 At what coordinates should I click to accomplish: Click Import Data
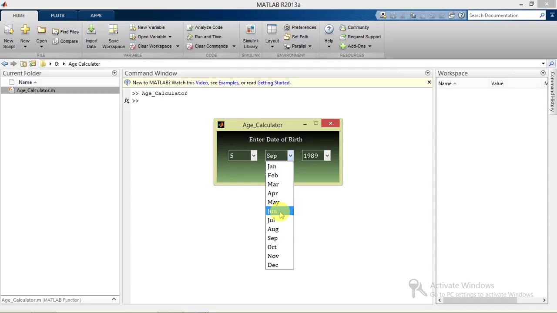(91, 37)
